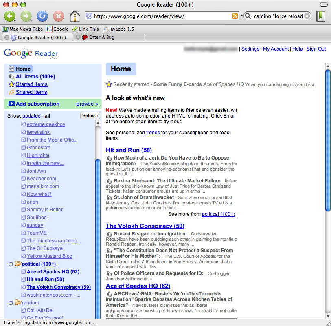Select Ace of Spades HQ subscription
The width and height of the screenshot is (331, 326).
pyautogui.click(x=53, y=272)
